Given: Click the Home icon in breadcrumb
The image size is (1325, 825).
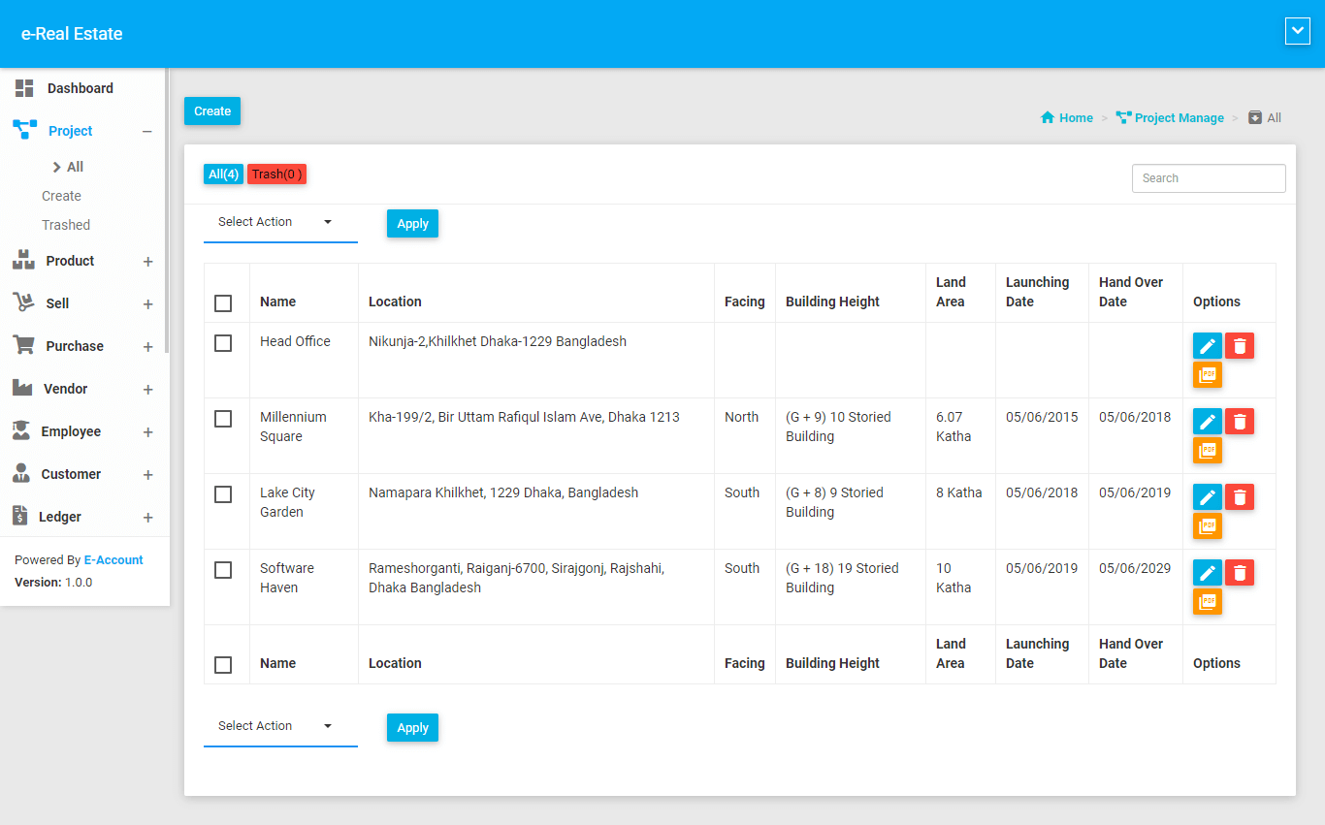Looking at the screenshot, I should click(x=1048, y=118).
